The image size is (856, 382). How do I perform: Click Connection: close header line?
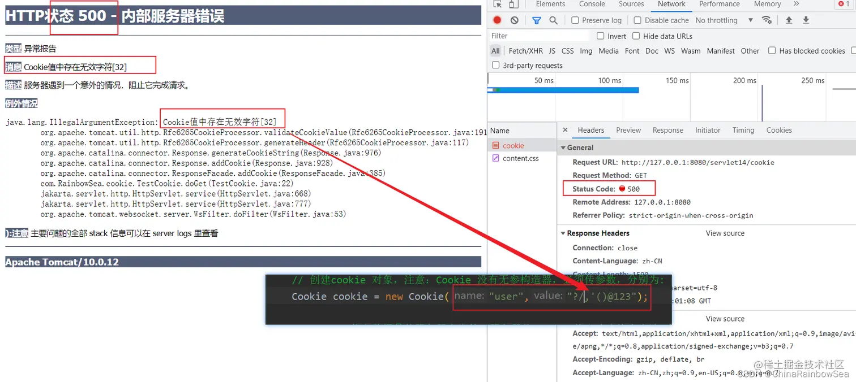coord(605,248)
